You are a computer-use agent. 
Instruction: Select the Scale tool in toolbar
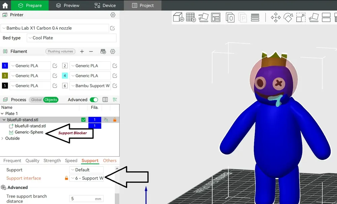tap(301, 18)
